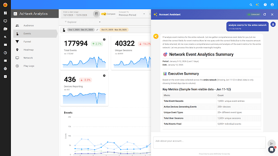This screenshot has height=156, width=278.
Task: Open the Compare To Previous Period dropdown
Action: point(132,14)
